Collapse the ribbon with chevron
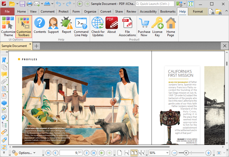Screen dimensions: 229x157 pos(226,11)
